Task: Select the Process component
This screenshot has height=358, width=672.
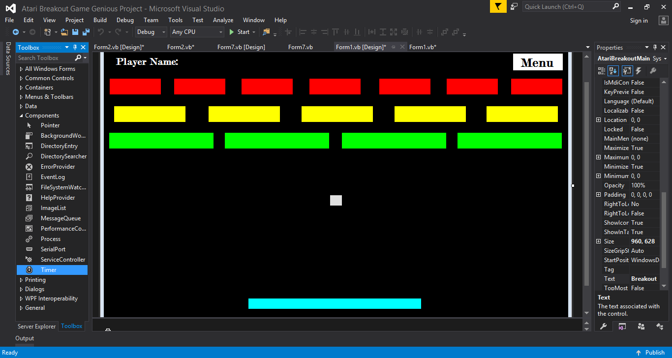Action: click(x=52, y=239)
